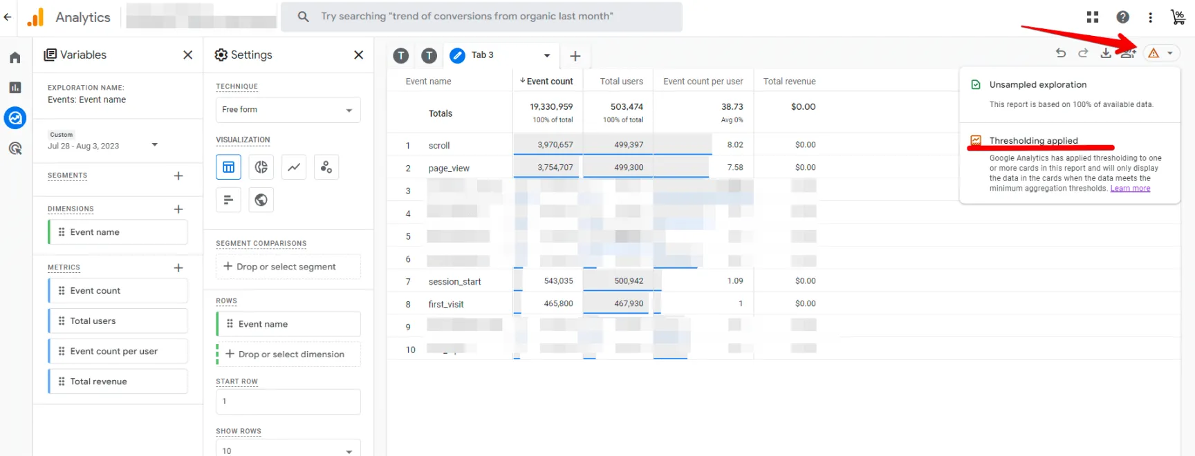Click the session_start event row
Screen dimensions: 1195x456
coord(454,281)
